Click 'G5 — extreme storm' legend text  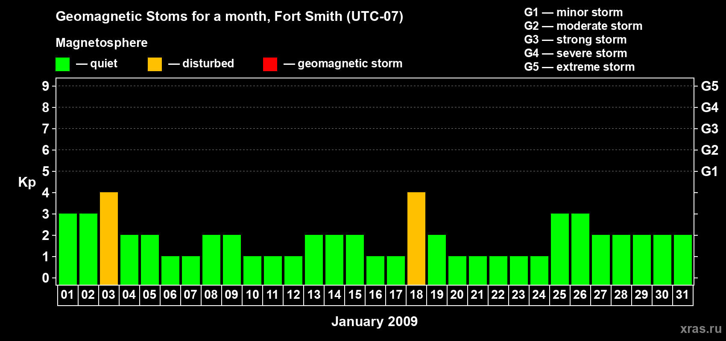click(580, 67)
